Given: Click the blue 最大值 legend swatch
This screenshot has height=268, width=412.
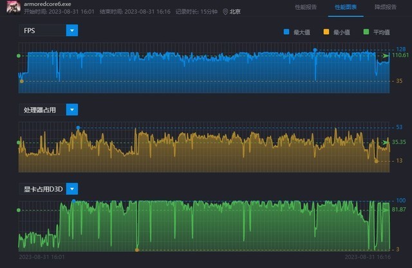Looking at the screenshot, I should click(x=286, y=32).
